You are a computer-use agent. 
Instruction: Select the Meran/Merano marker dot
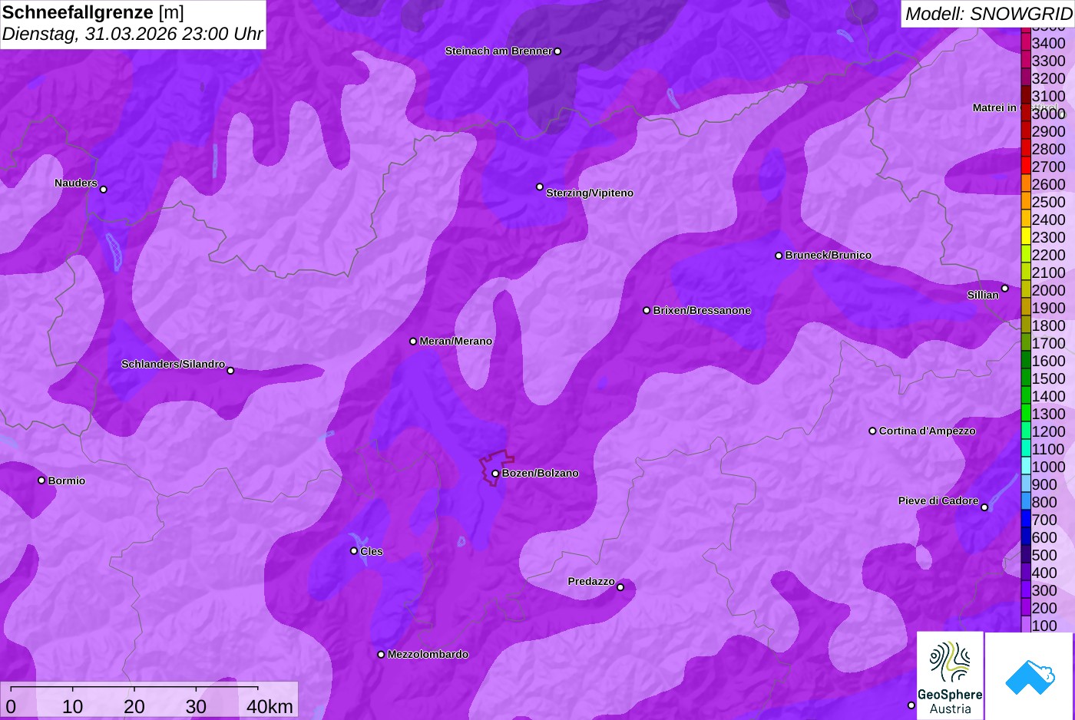(x=413, y=342)
